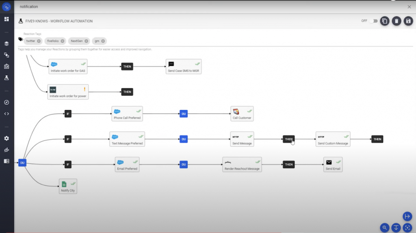Open the settings gear in sidebar
416x233 pixels.
click(x=6, y=138)
